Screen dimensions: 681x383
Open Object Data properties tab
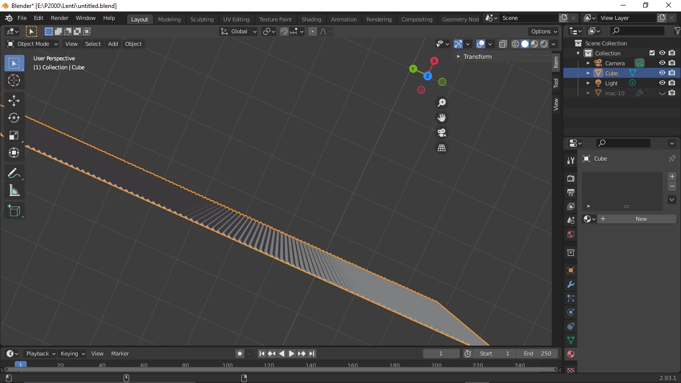pos(571,340)
